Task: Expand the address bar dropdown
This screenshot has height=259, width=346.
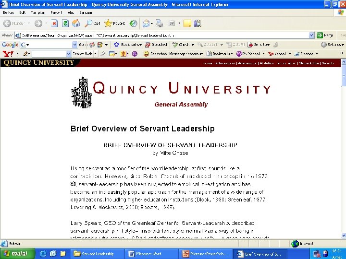Action: pos(311,35)
